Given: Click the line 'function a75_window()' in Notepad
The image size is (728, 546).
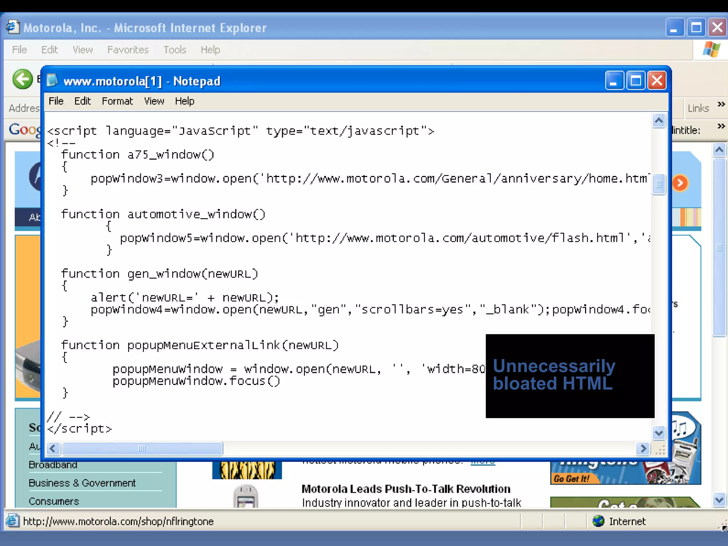Looking at the screenshot, I should pos(138,155).
